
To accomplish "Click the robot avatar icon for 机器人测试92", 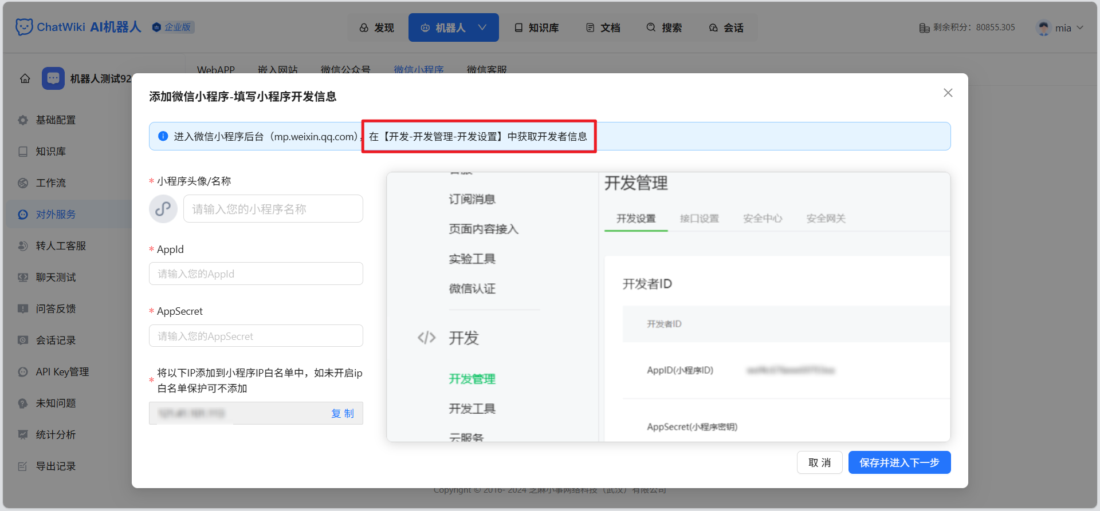I will 53,78.
